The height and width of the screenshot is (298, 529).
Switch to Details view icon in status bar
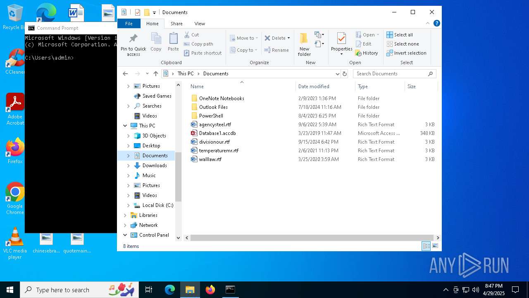426,246
